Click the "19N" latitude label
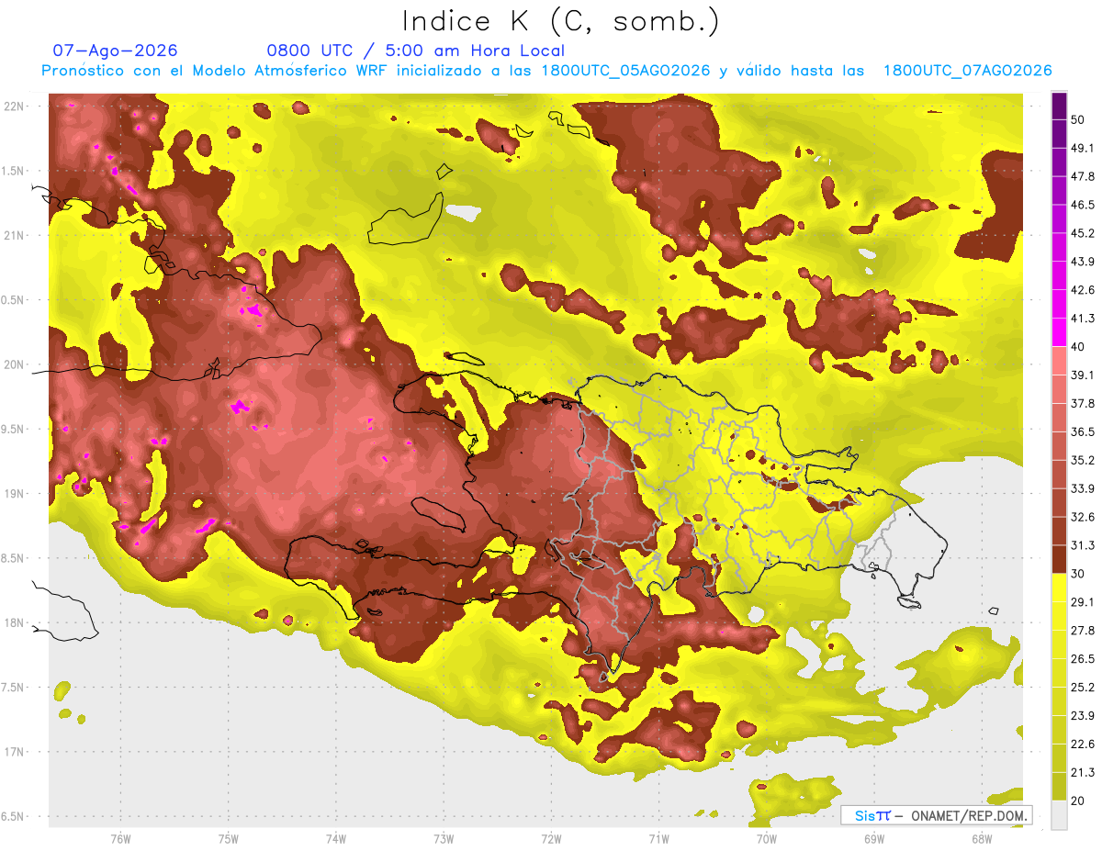Image resolution: width=1102 pixels, height=851 pixels. [14, 494]
